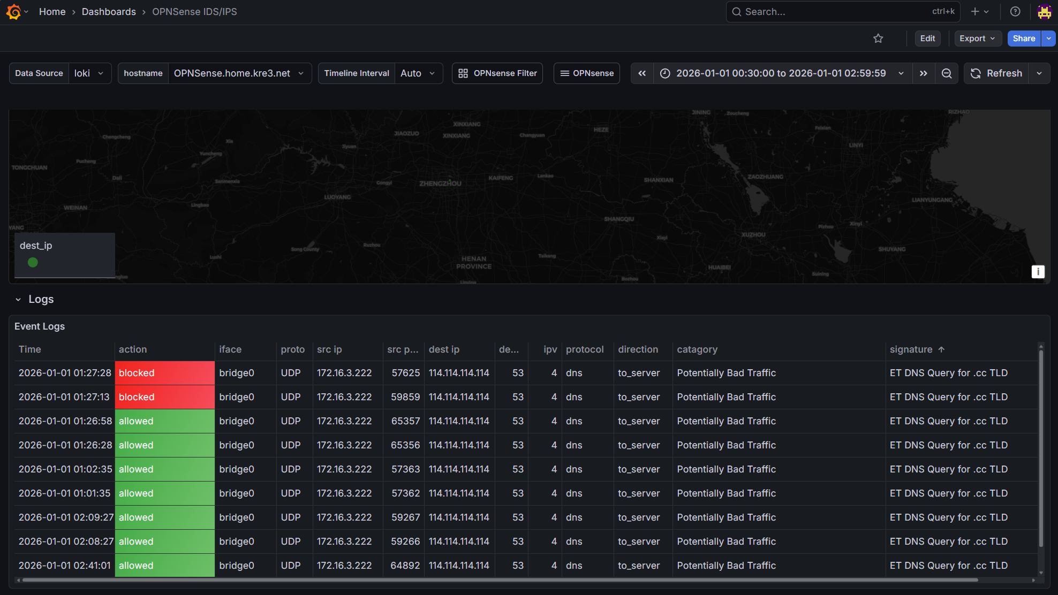Viewport: 1058px width, 595px height.
Task: Toggle the green dest_ip legend marker
Action: [33, 262]
